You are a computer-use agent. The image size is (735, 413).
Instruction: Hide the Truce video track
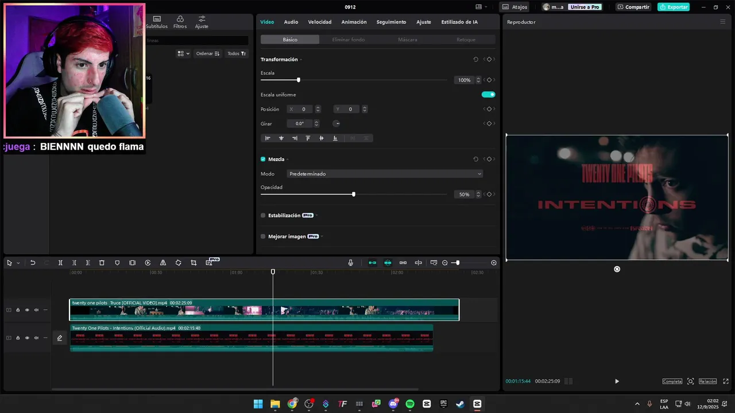click(27, 310)
